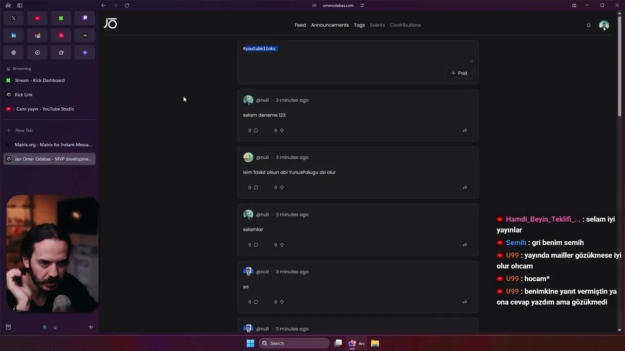Open the Windows Start menu

tap(250, 343)
